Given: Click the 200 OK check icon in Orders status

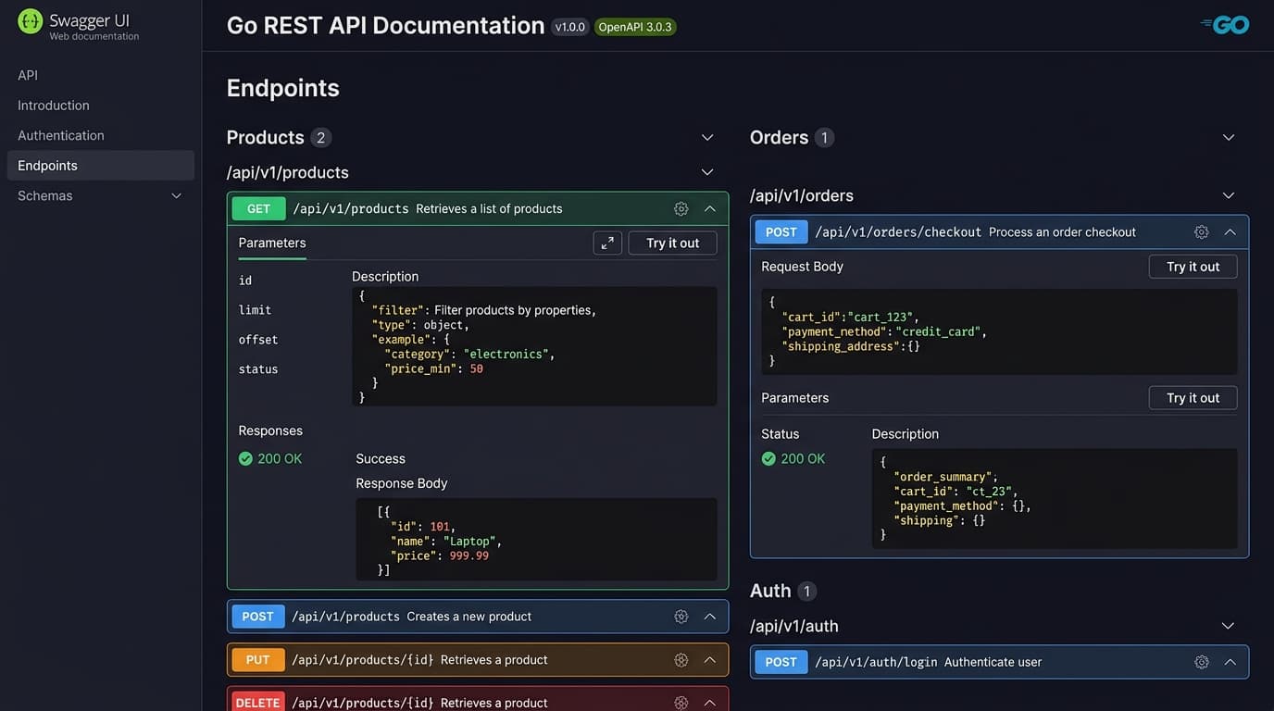Looking at the screenshot, I should click(x=768, y=458).
